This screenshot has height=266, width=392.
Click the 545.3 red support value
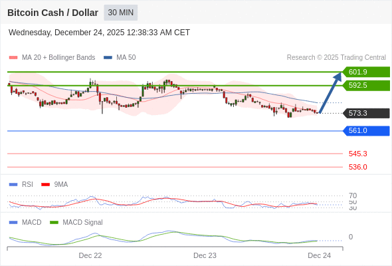click(x=358, y=154)
